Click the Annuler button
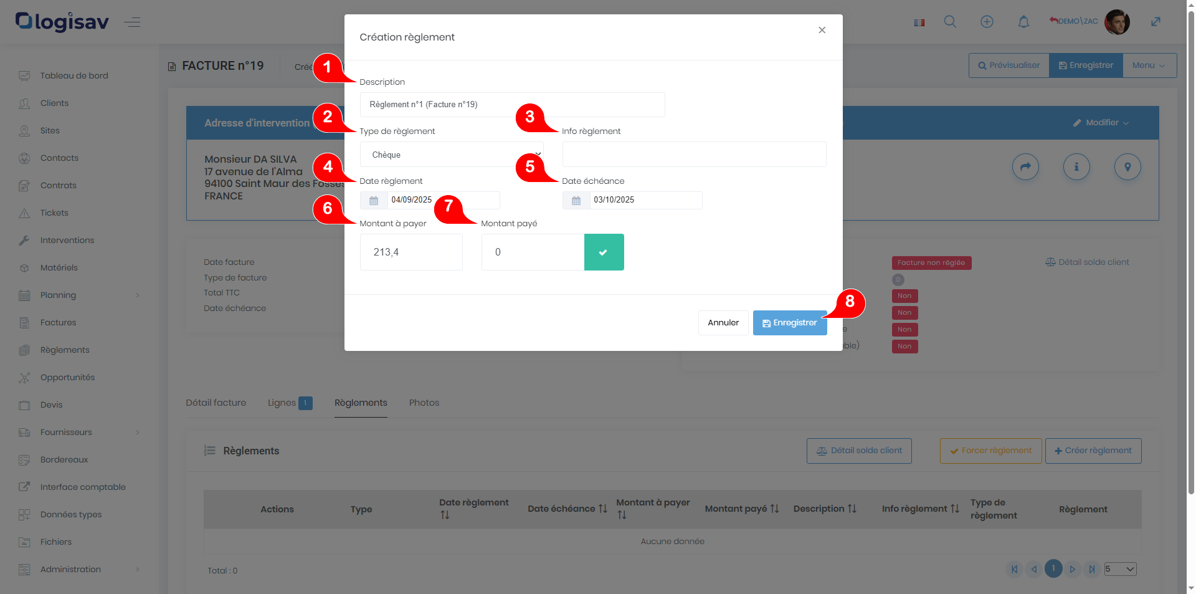The height and width of the screenshot is (594, 1196). coord(723,323)
